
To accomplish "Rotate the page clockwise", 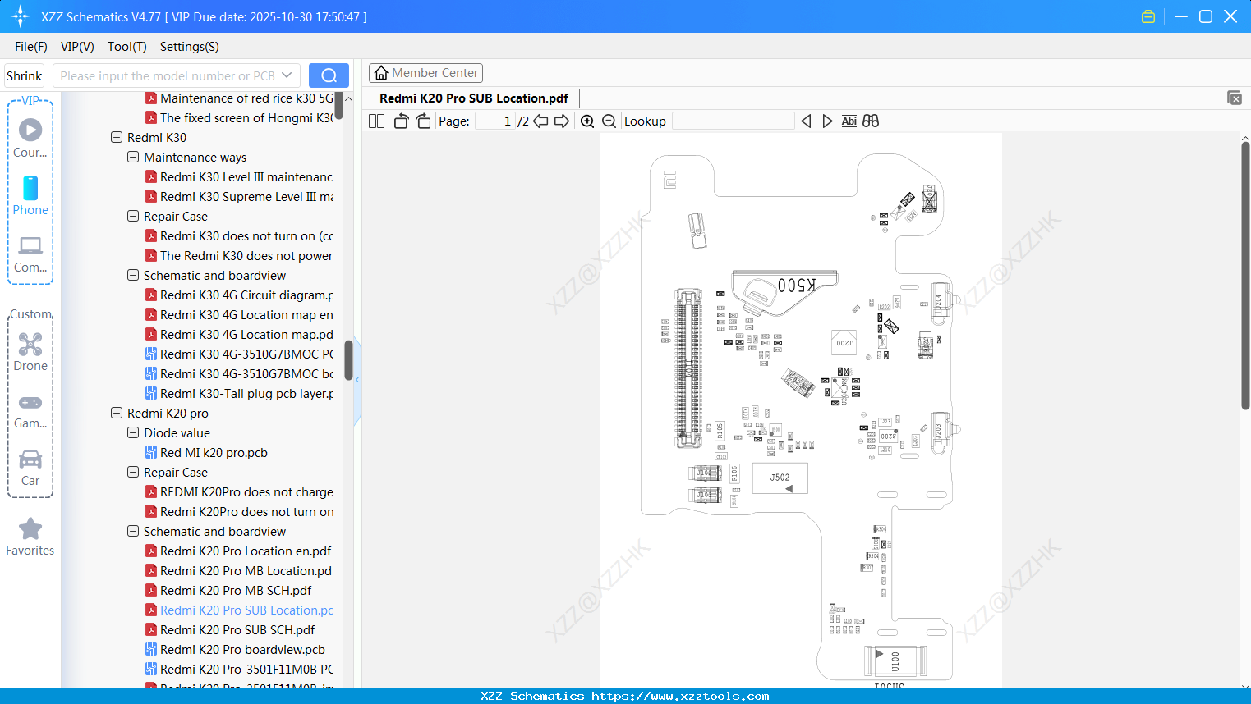I will pyautogui.click(x=423, y=121).
